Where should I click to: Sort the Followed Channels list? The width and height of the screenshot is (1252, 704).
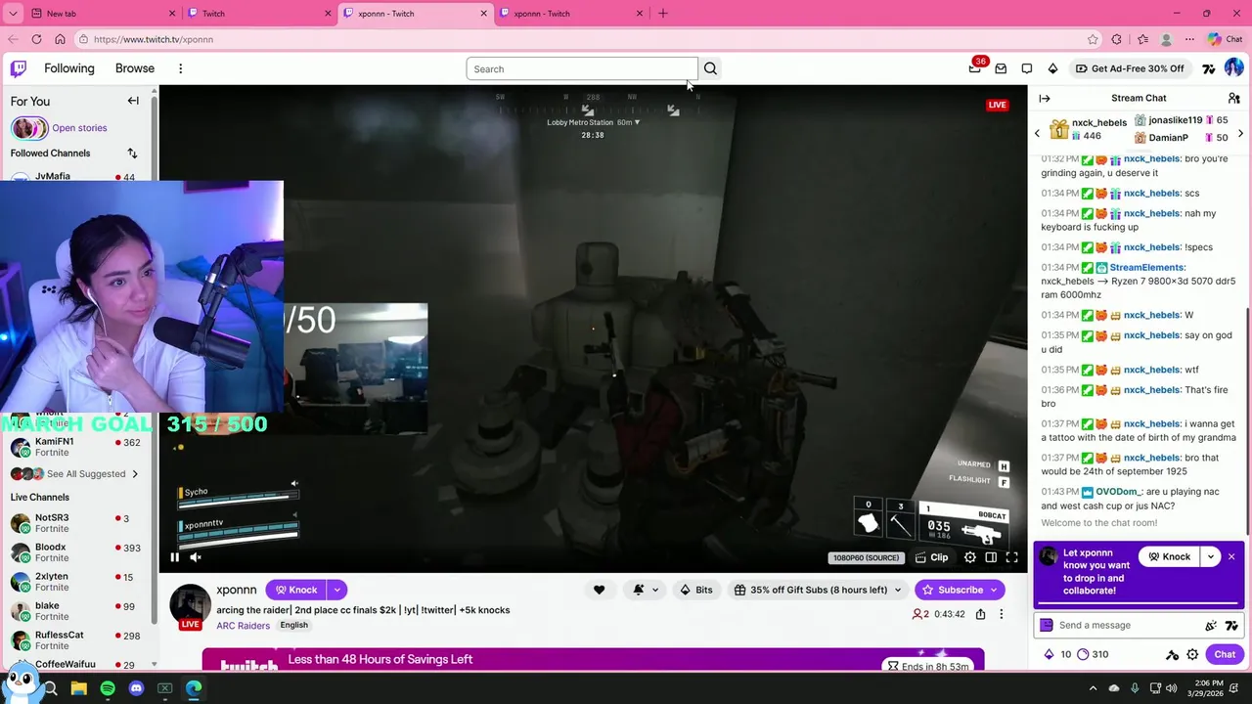click(132, 154)
